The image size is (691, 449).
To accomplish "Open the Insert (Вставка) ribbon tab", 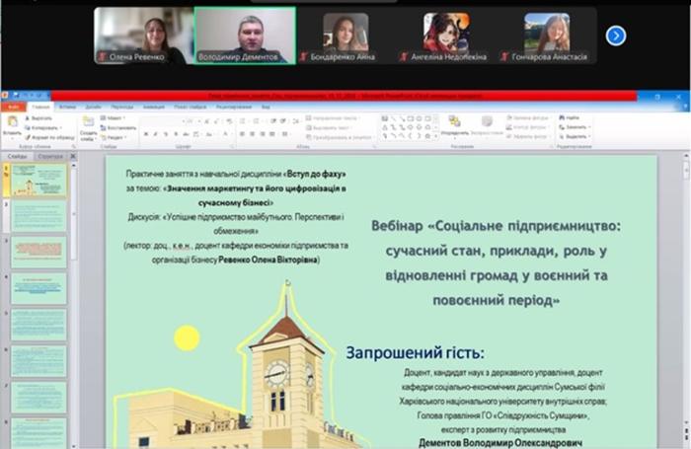I will point(67,106).
